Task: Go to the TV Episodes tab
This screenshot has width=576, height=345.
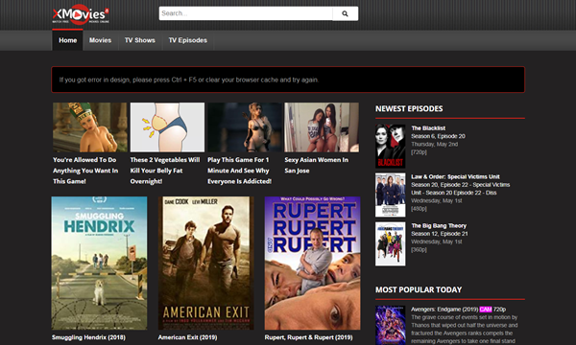Action: 188,40
